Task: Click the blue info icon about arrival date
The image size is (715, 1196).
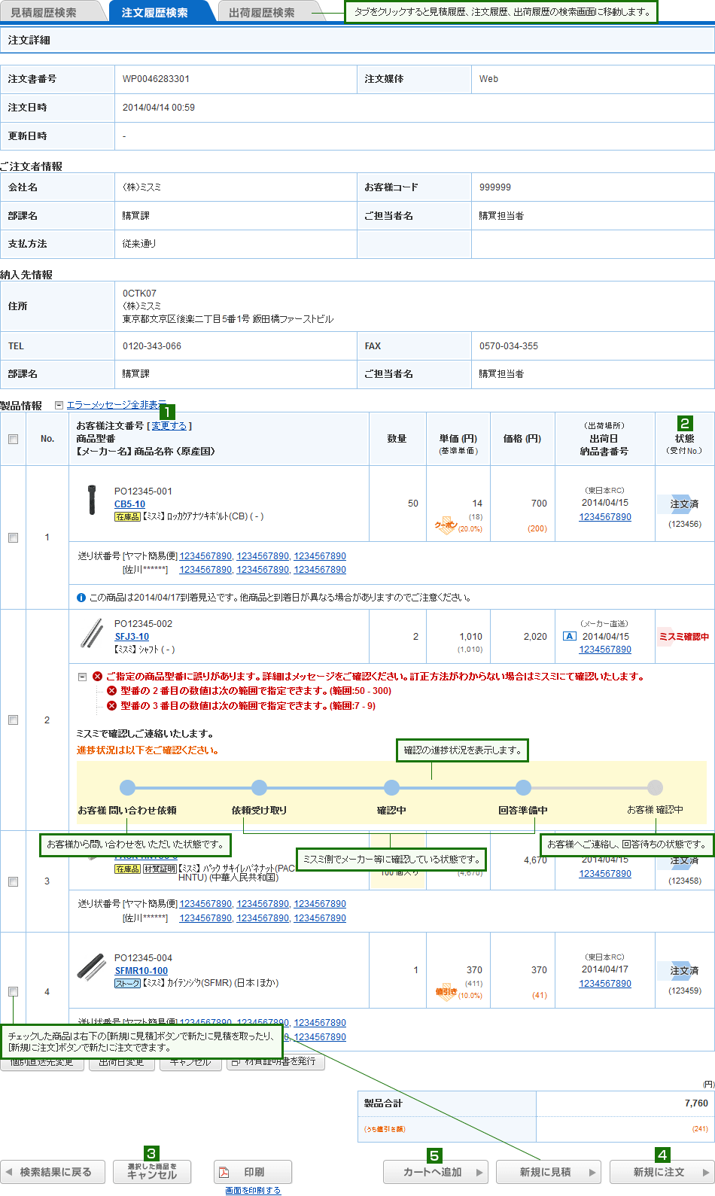Action: click(81, 598)
